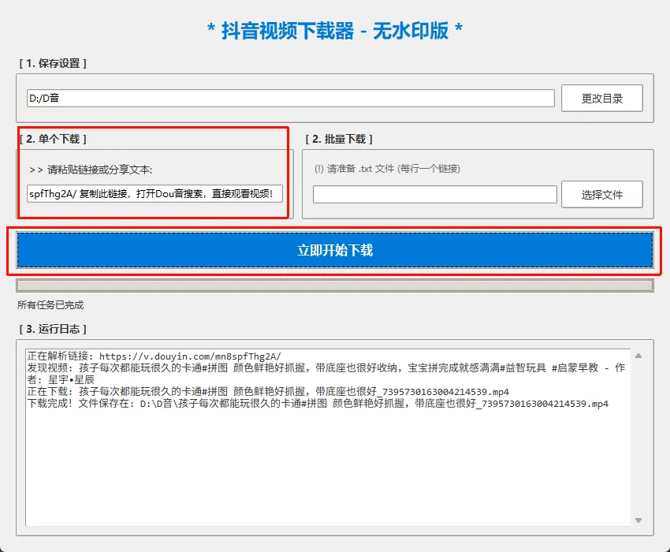Click the log line 正在解析链接 with douyin URL
The height and width of the screenshot is (552, 670).
tap(154, 356)
